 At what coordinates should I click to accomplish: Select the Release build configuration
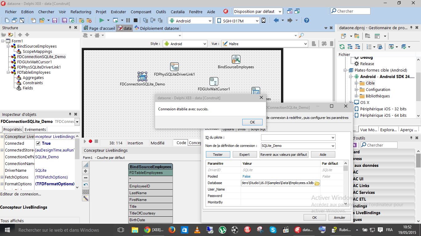coord(367,64)
